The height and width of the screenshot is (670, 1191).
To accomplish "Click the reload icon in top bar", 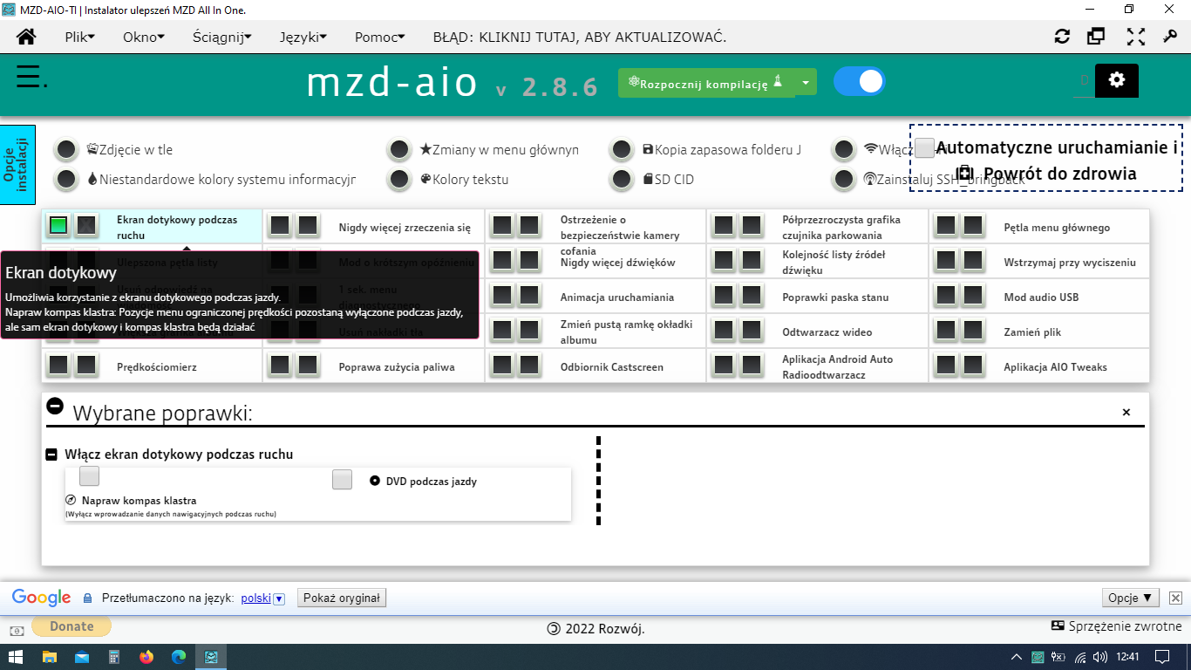I will click(x=1062, y=37).
